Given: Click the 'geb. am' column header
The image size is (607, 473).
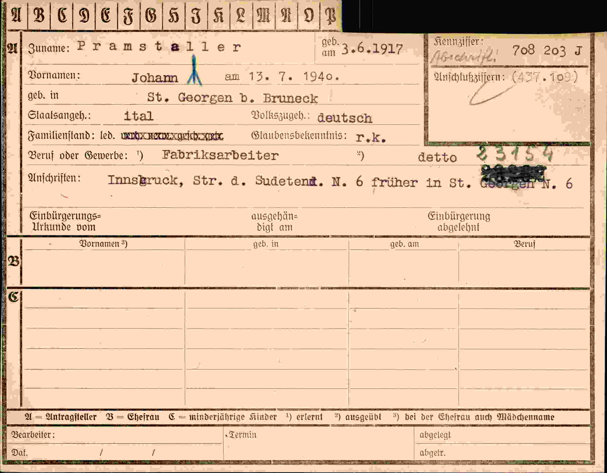Looking at the screenshot, I should (x=404, y=244).
